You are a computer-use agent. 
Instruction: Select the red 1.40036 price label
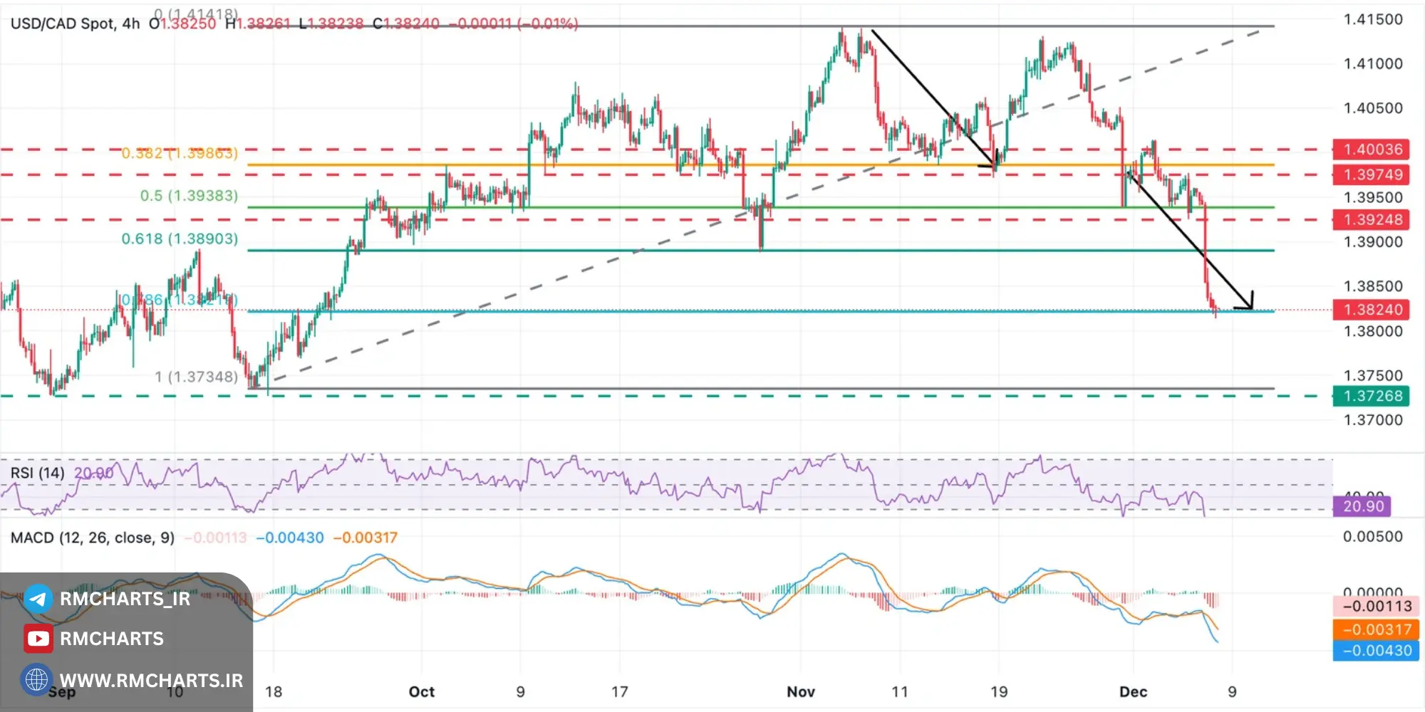1372,150
